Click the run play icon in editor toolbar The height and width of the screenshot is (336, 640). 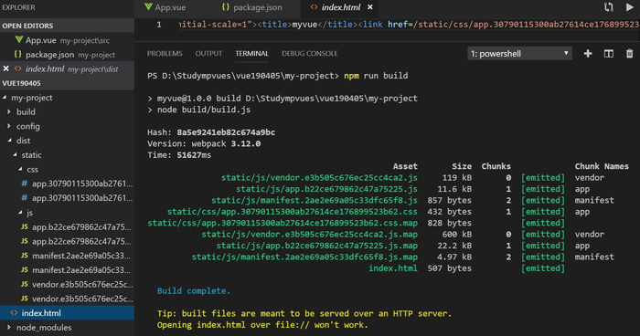629,7
